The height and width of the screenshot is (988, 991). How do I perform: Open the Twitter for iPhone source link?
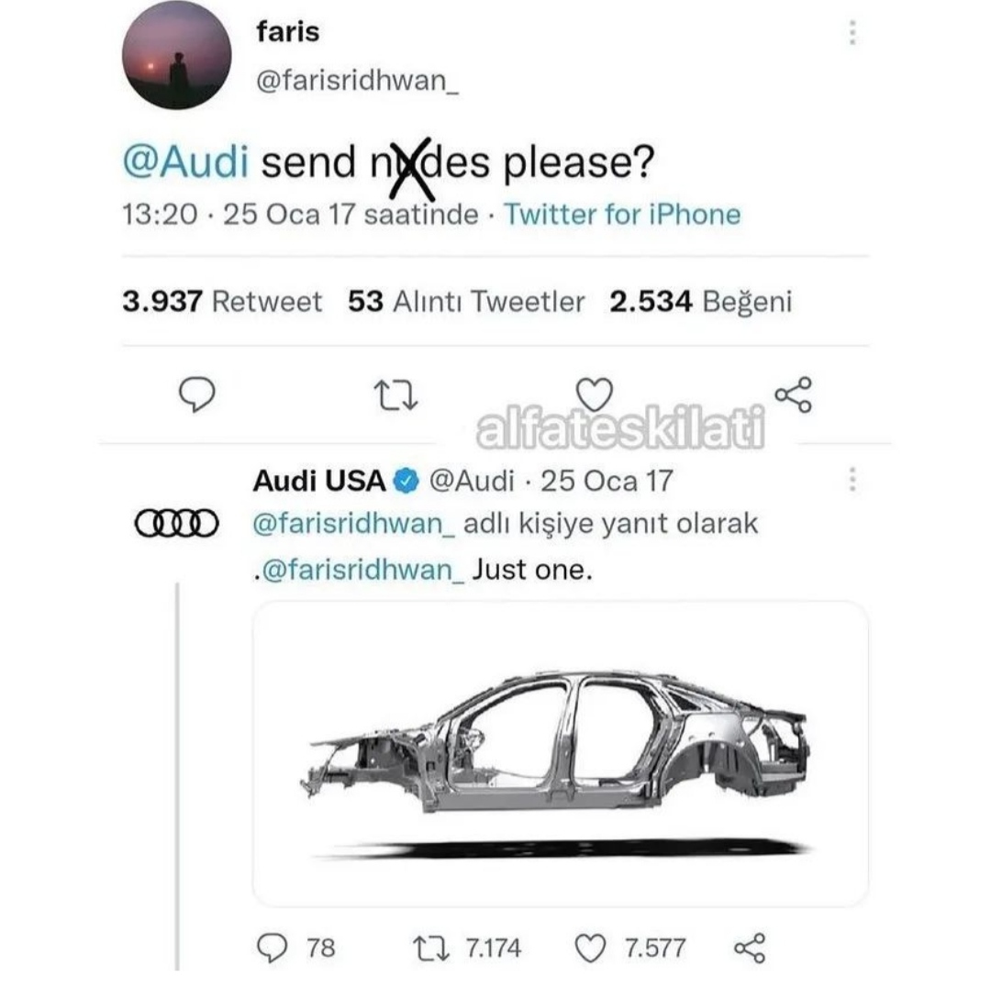[x=622, y=215]
